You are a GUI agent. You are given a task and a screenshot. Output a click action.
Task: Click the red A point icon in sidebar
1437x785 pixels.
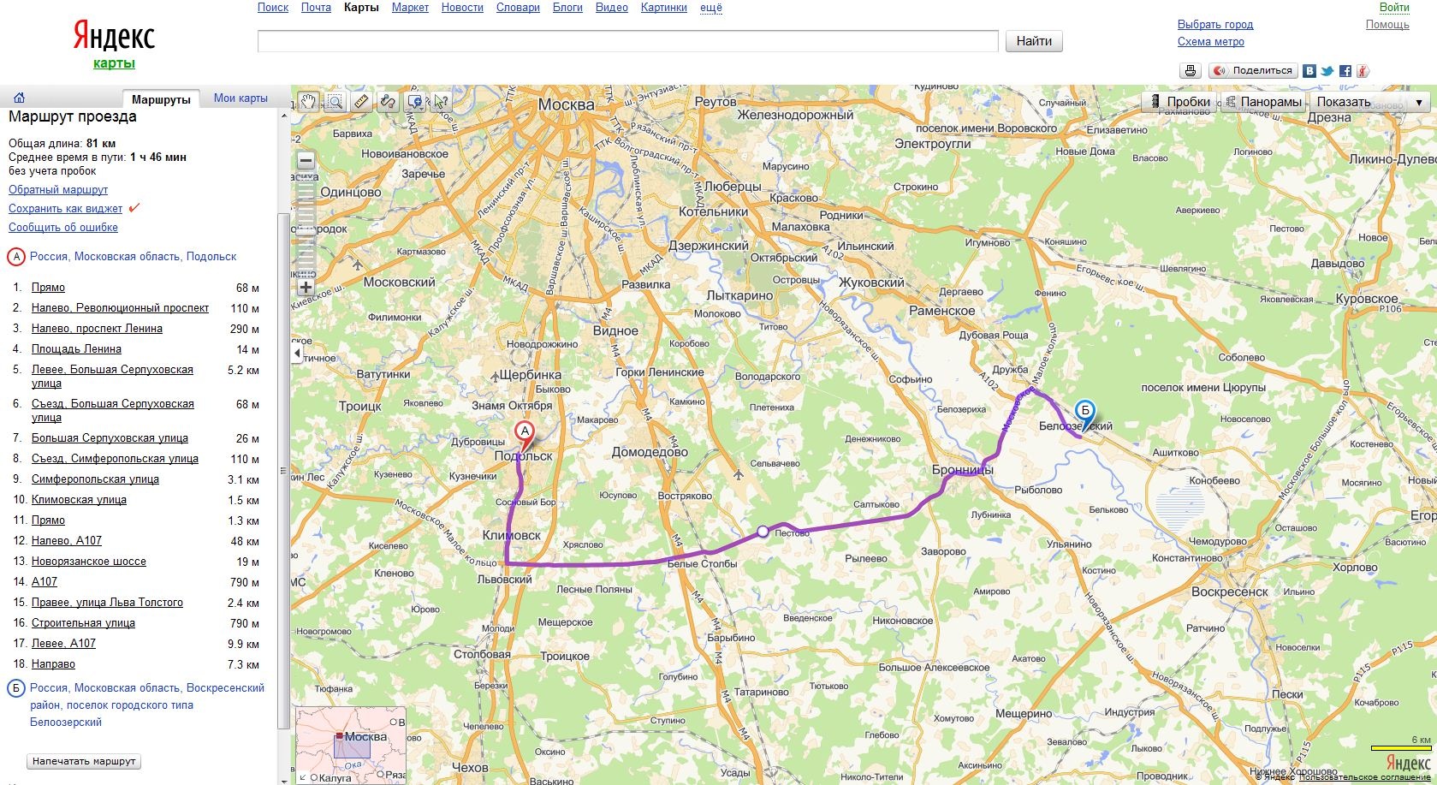[x=16, y=257]
